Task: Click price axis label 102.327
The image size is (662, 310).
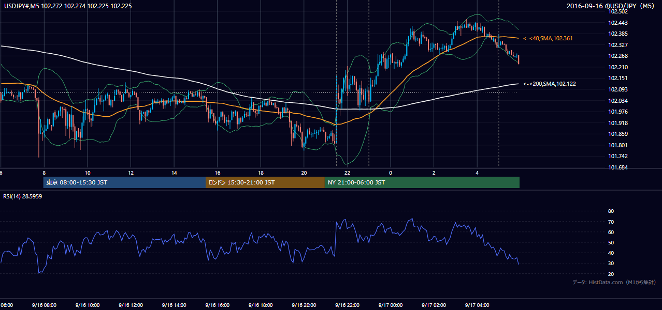Action: pos(617,45)
